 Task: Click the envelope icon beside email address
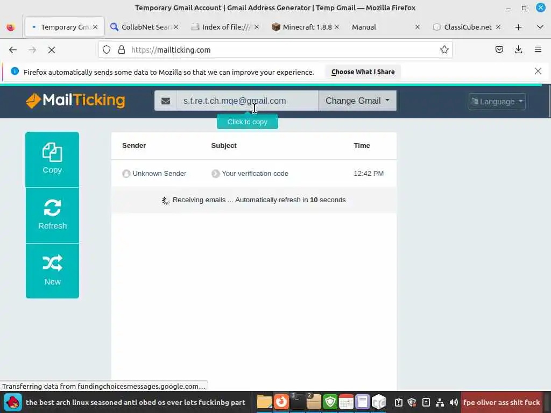click(166, 101)
